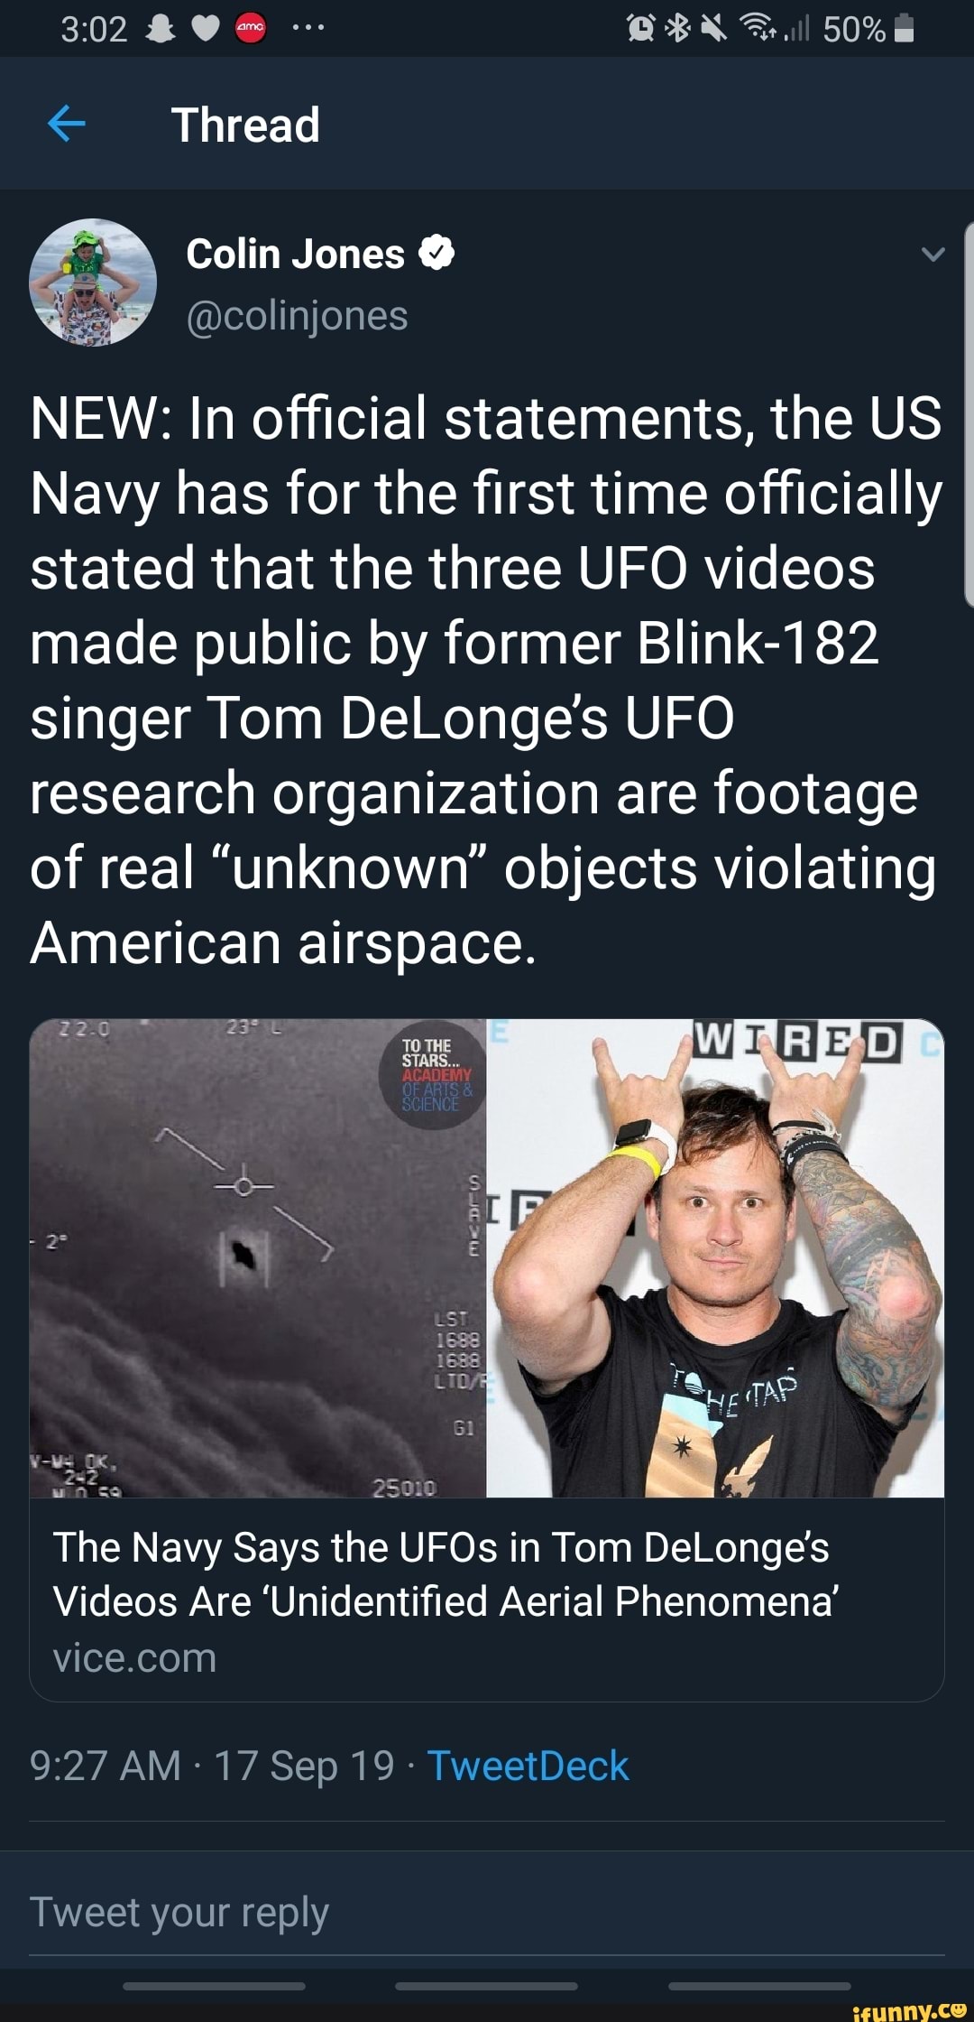974x2022 pixels.
Task: Open the vice.com article headline card
Action: click(487, 1600)
